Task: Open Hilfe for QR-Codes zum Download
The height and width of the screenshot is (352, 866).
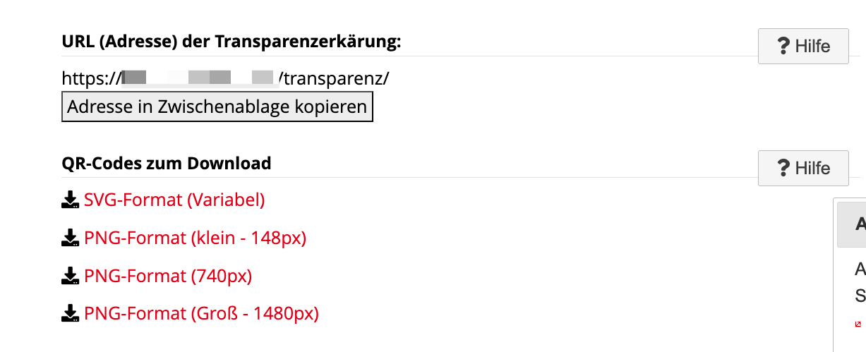Action: tap(803, 168)
